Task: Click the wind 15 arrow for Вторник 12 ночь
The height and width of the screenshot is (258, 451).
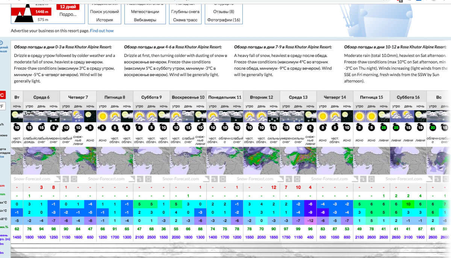Action: pyautogui.click(x=274, y=128)
